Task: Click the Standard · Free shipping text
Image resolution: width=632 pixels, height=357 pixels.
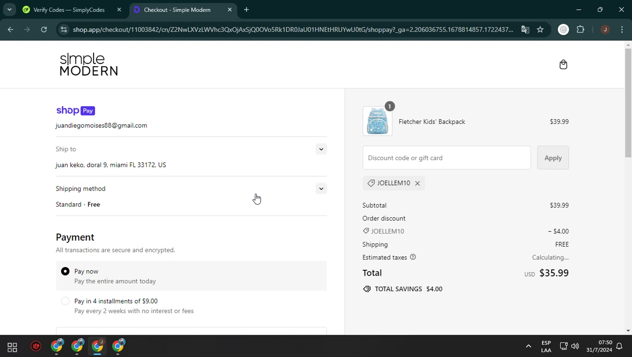Action: (78, 204)
